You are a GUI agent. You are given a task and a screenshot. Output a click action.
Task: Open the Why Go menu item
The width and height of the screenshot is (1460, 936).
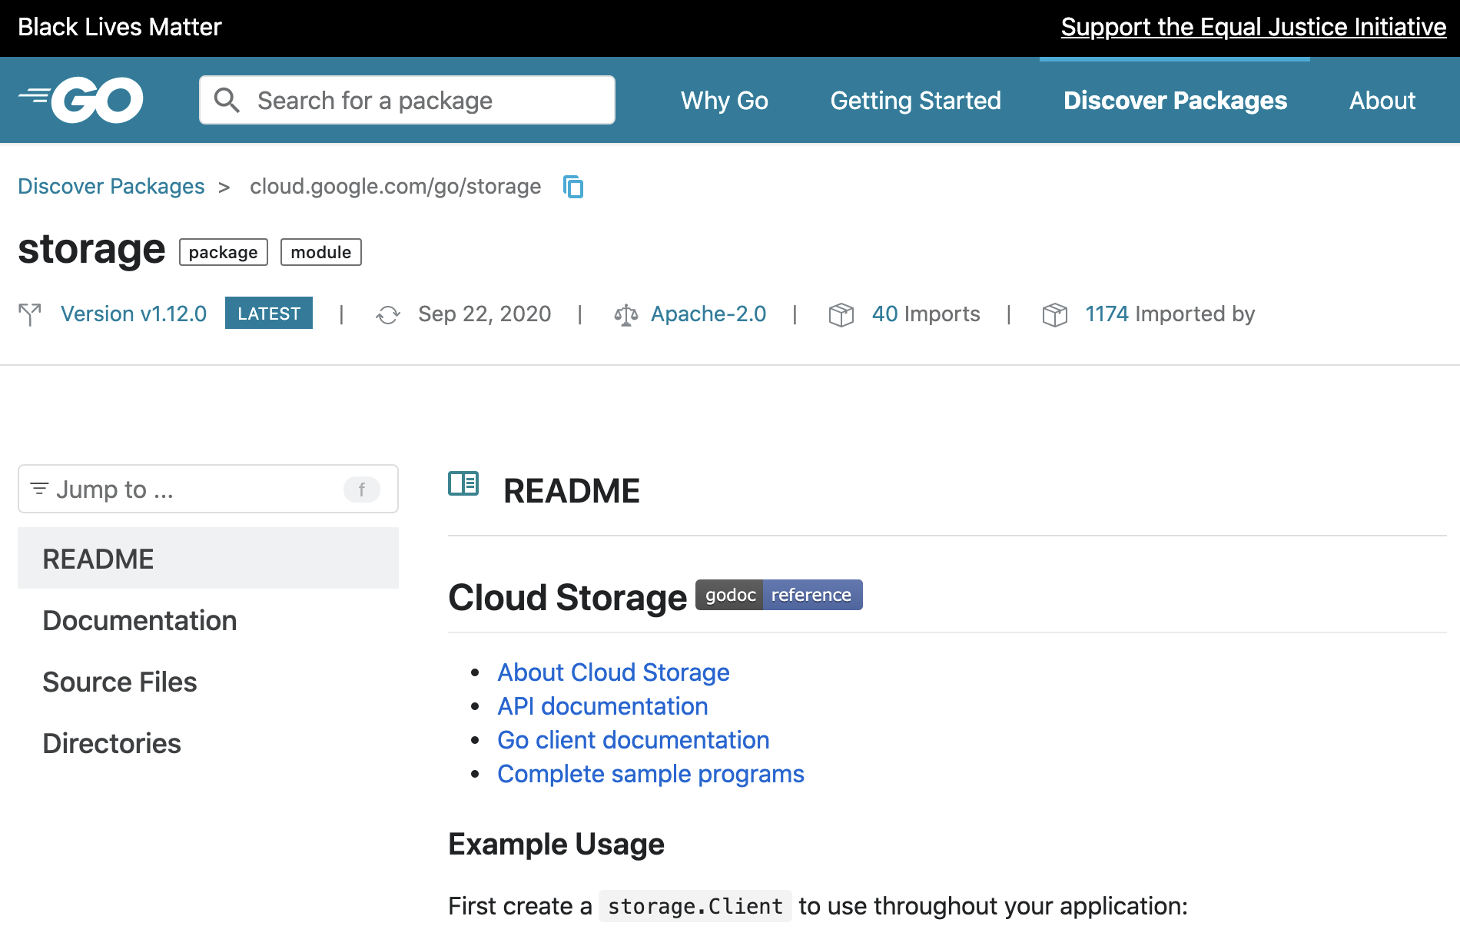click(x=723, y=100)
